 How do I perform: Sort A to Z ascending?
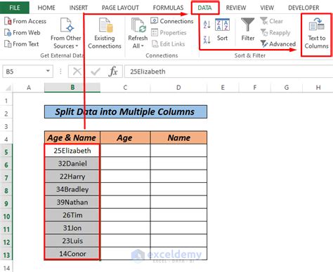pyautogui.click(x=207, y=25)
